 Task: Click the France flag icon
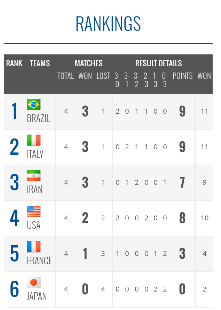point(34,247)
